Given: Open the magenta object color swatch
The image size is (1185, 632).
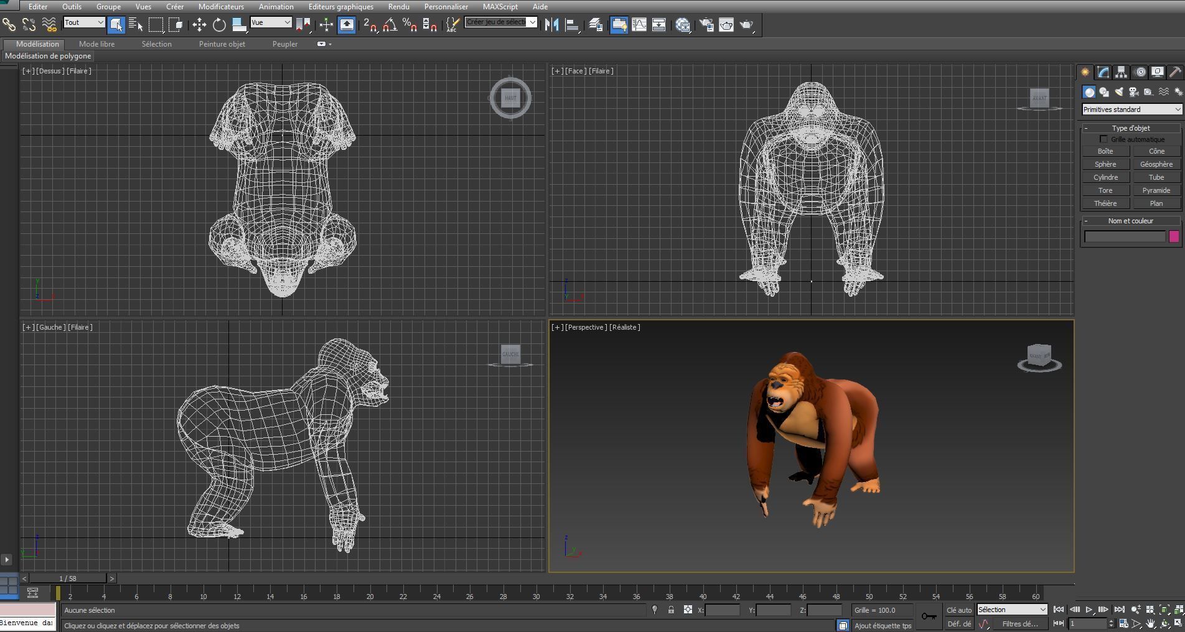Looking at the screenshot, I should coord(1174,236).
